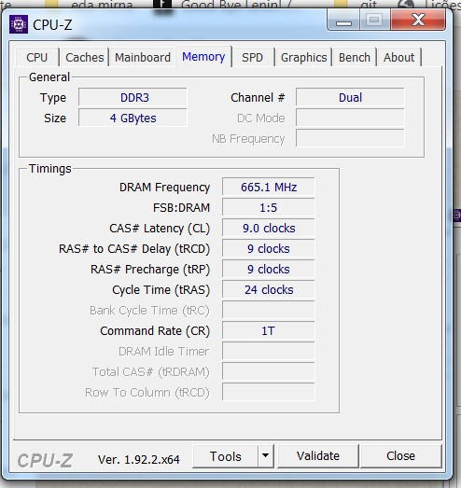Minimize the CPU-Z window
Viewport: 461px width, 488px height.
(x=343, y=20)
